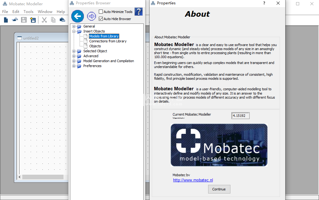Expand the Preferences tree node
The height and width of the screenshot is (200, 319).
tap(74, 66)
